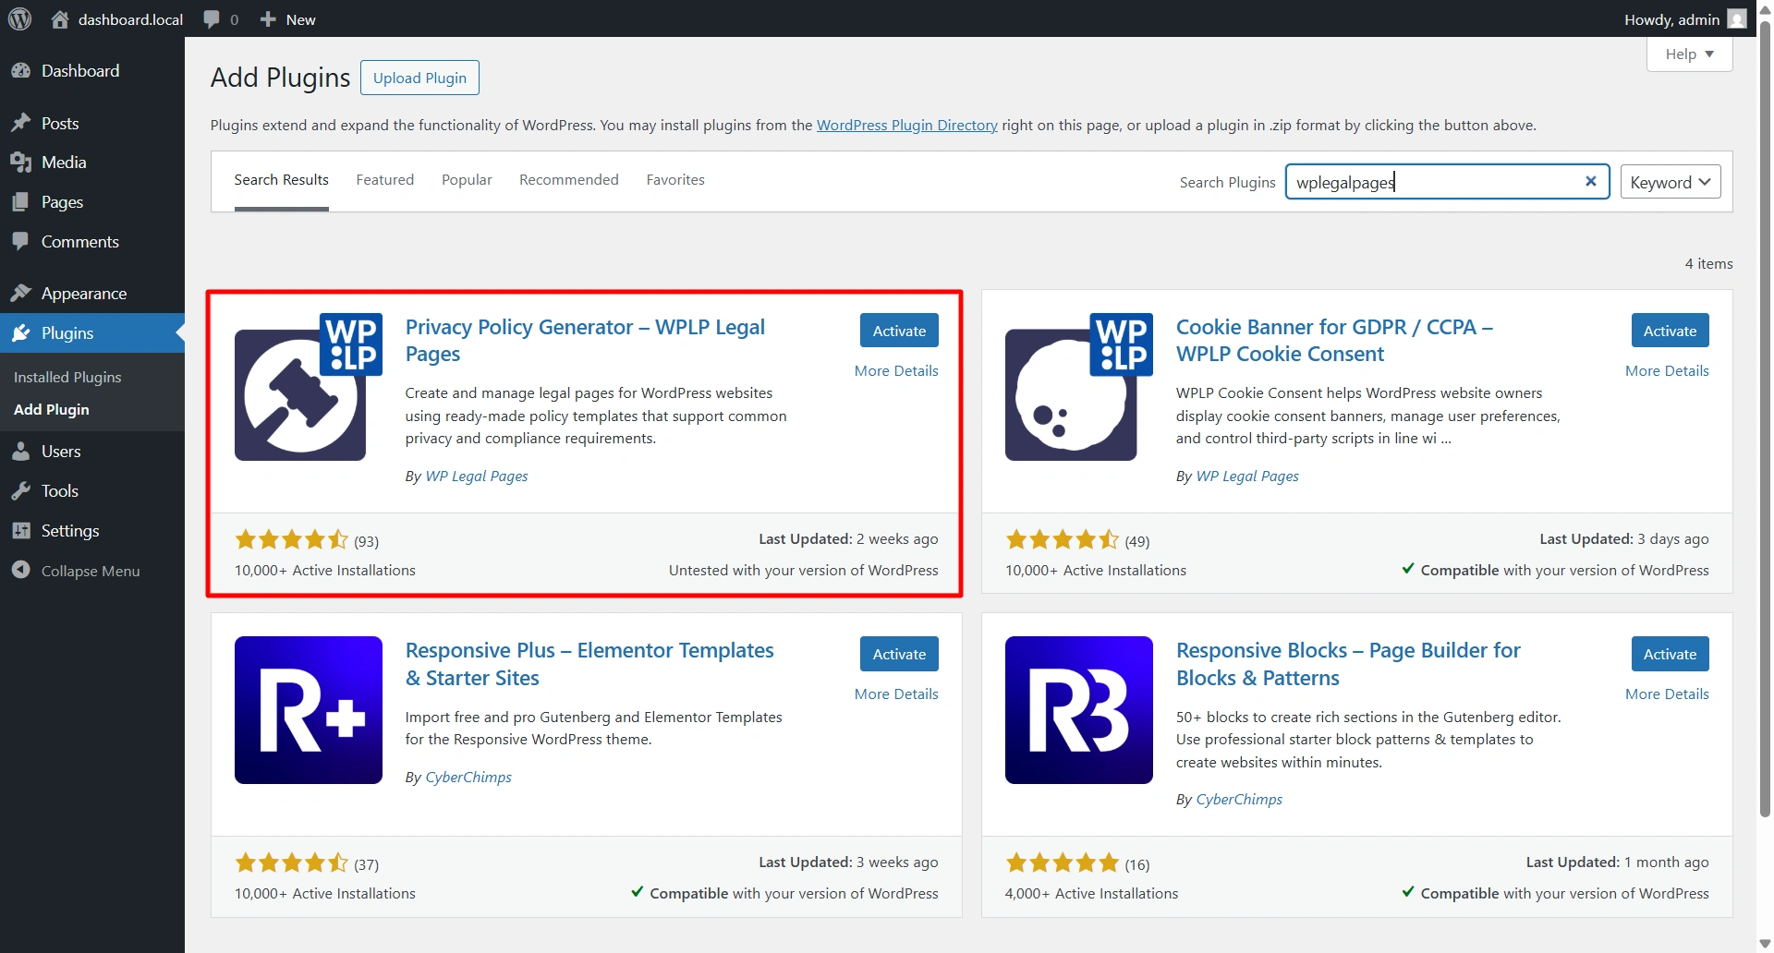The width and height of the screenshot is (1774, 953).
Task: Click the Posts pushpin icon
Action: point(21,123)
